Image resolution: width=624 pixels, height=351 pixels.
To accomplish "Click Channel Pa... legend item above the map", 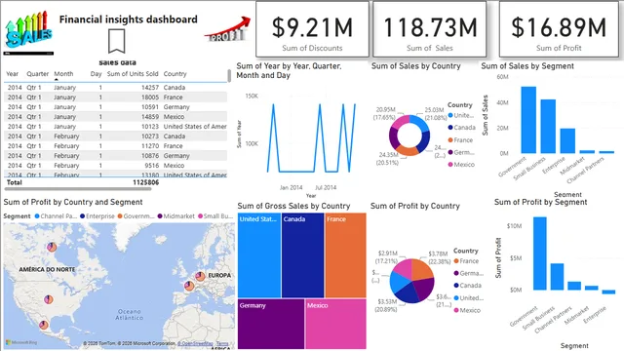I will [56, 216].
